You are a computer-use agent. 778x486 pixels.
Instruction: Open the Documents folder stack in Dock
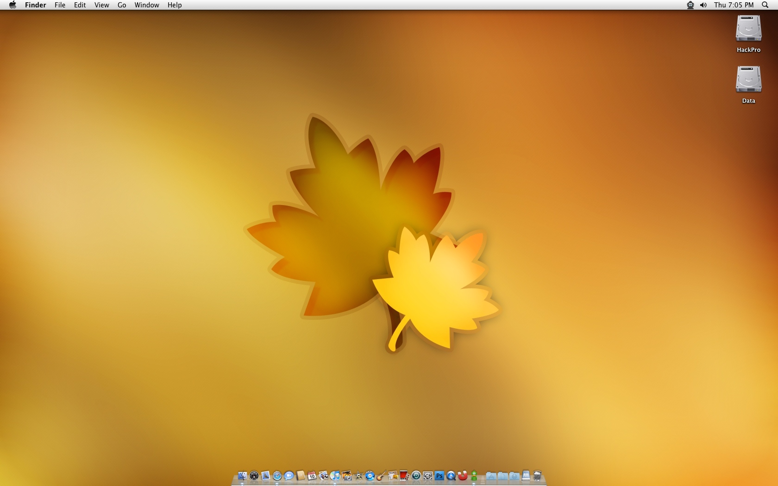point(502,476)
